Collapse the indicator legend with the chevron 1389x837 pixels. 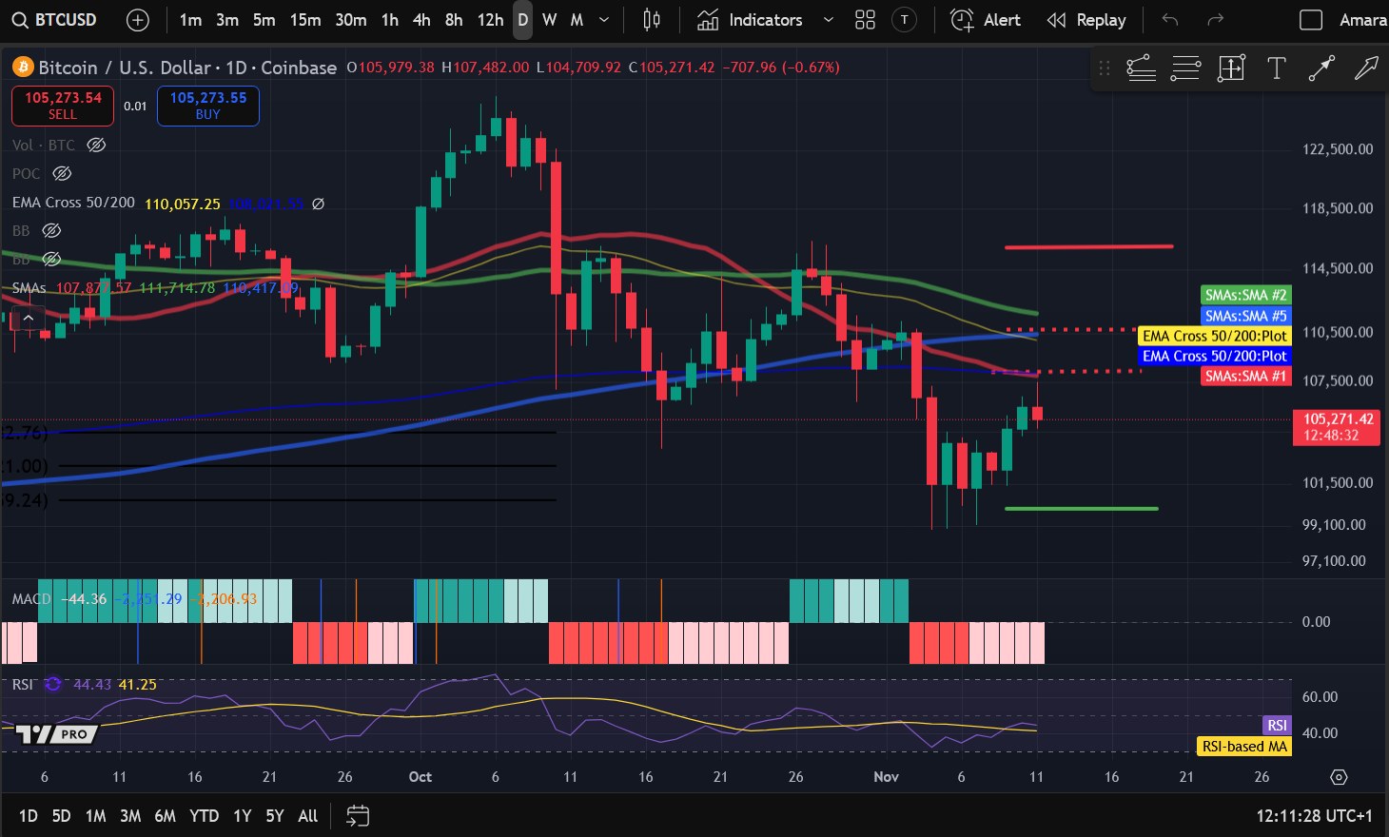tap(29, 318)
